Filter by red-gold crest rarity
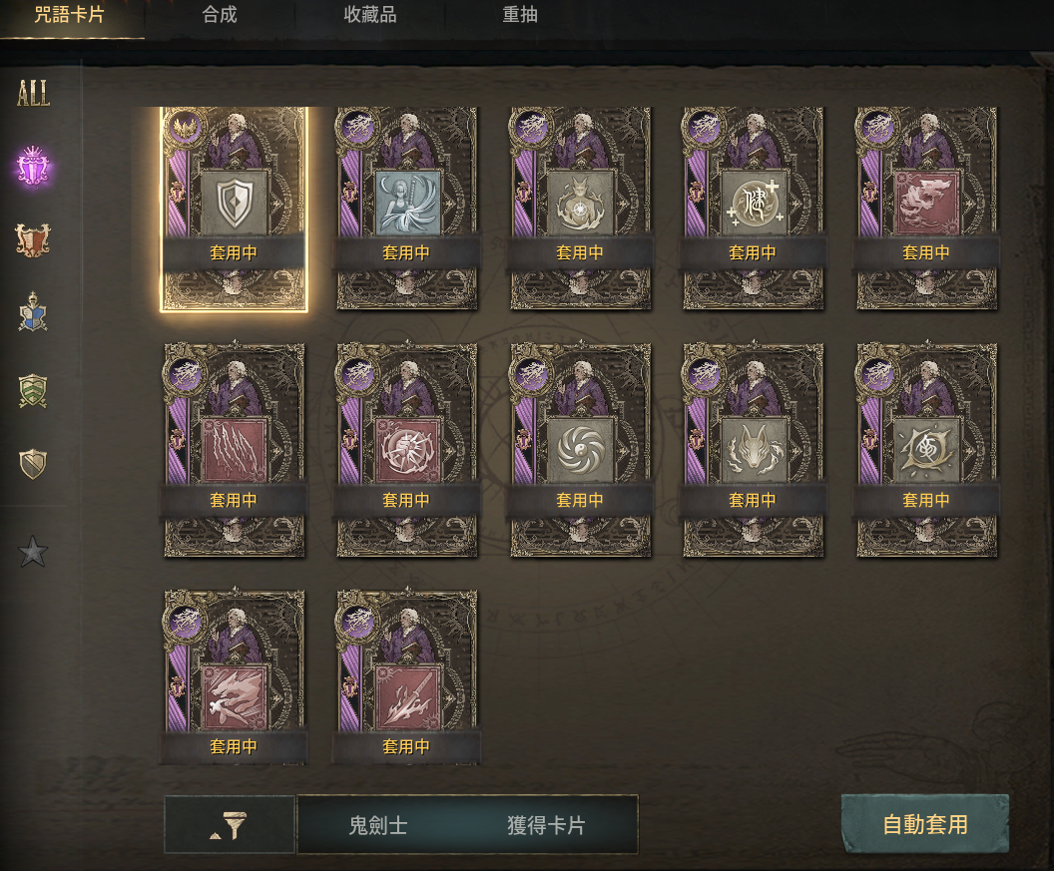The height and width of the screenshot is (871, 1054). (33, 239)
